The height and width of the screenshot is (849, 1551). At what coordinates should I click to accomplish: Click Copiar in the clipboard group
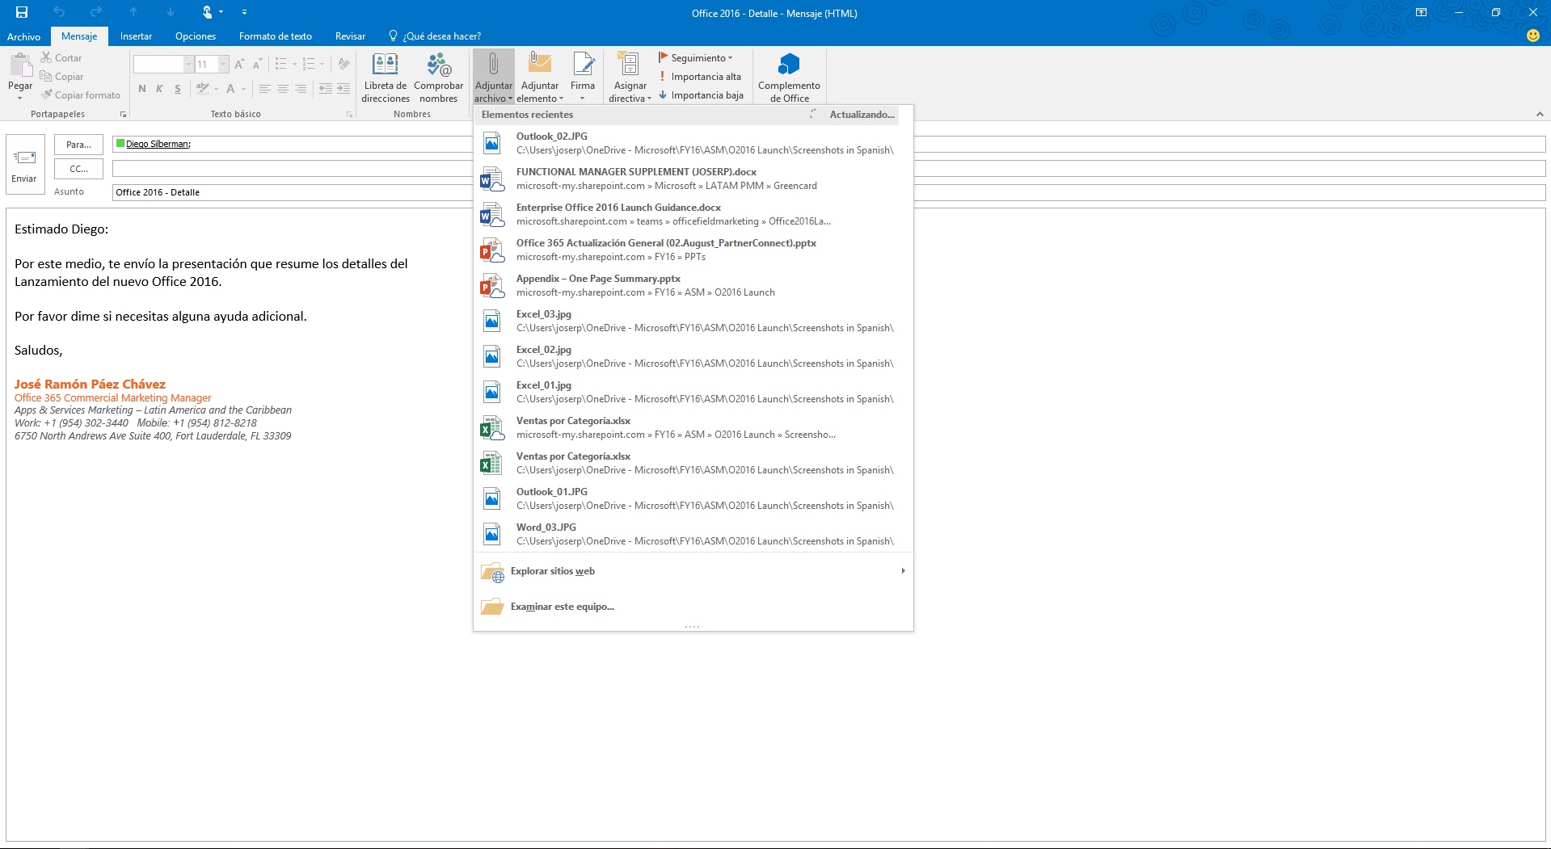(x=61, y=77)
